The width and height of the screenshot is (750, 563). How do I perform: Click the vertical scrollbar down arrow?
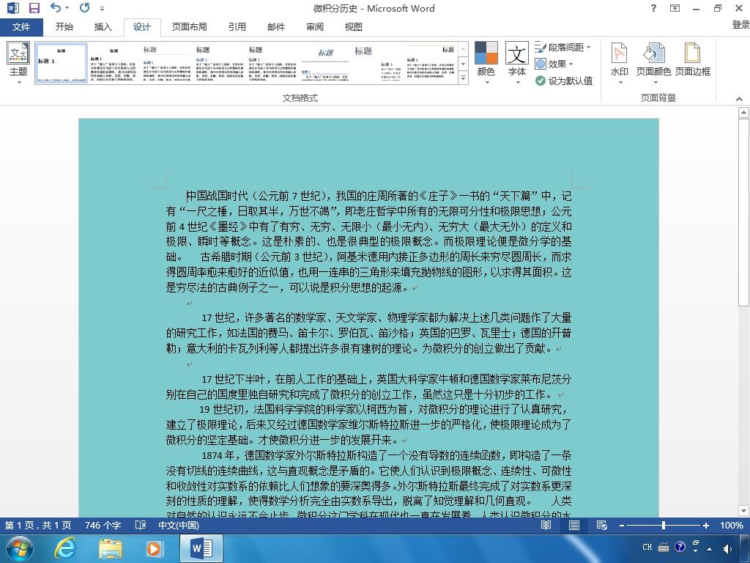743,510
